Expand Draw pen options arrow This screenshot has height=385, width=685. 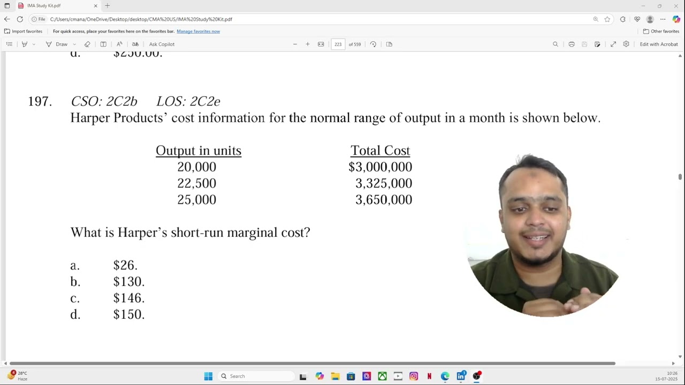(74, 44)
